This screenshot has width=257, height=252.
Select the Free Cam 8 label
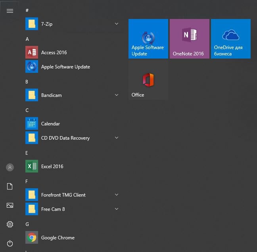(53, 209)
